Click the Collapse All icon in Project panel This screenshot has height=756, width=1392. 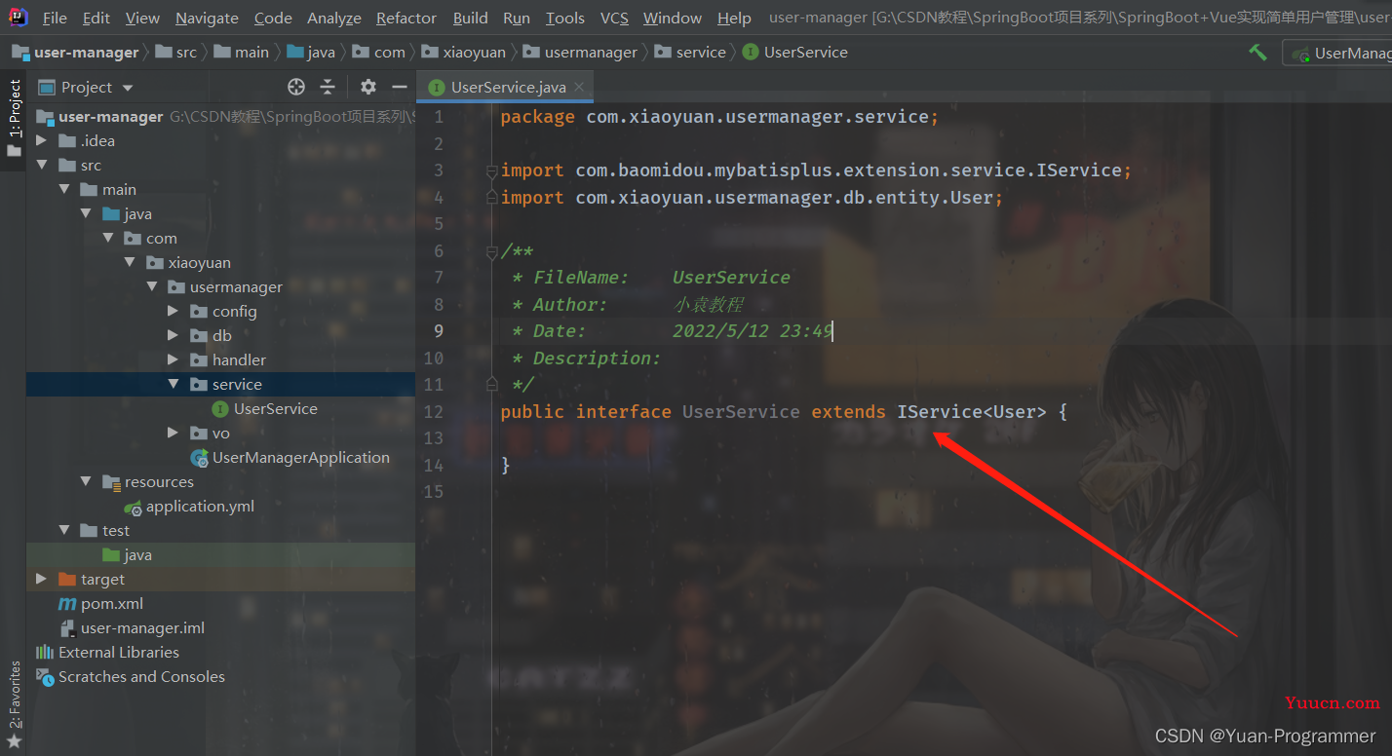pos(328,87)
